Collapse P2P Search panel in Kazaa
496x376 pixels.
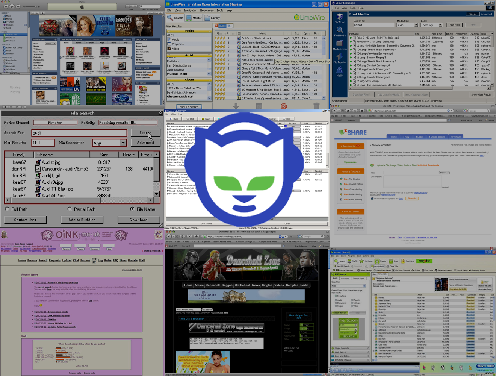coord(368,274)
